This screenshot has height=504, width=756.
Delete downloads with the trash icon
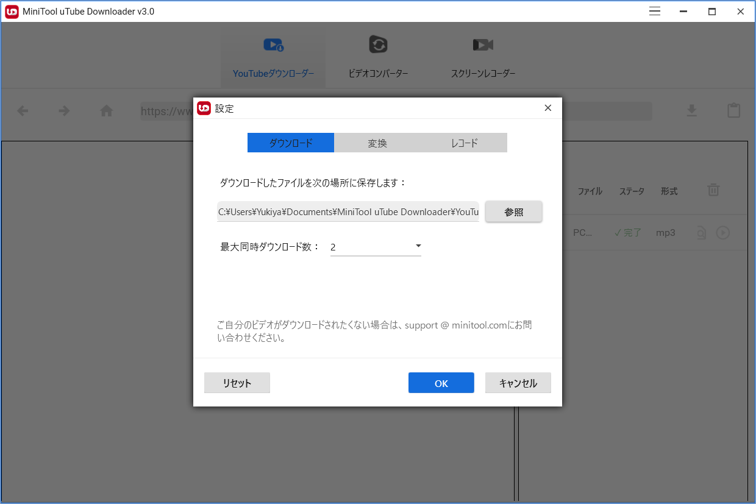tap(713, 190)
